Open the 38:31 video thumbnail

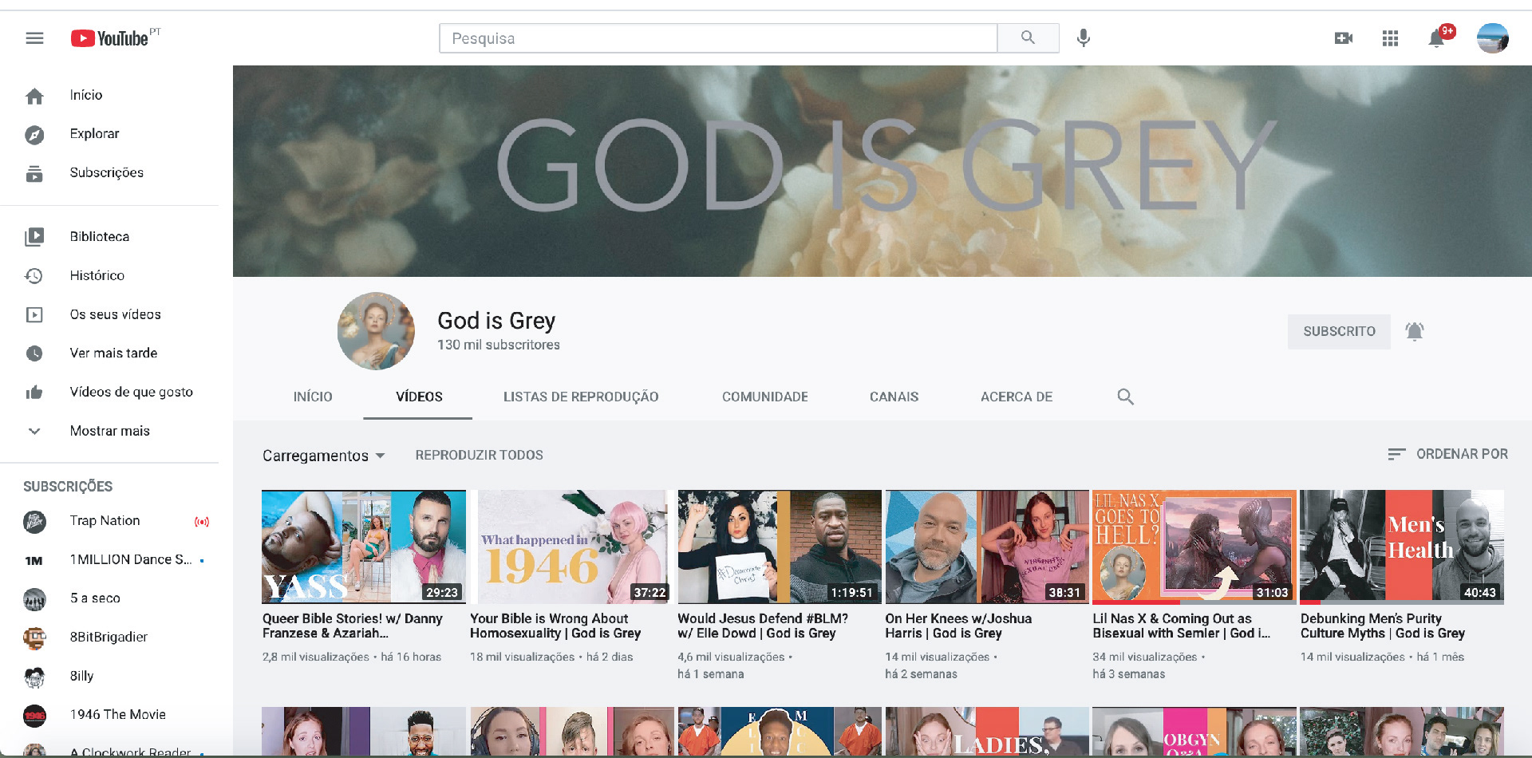987,547
